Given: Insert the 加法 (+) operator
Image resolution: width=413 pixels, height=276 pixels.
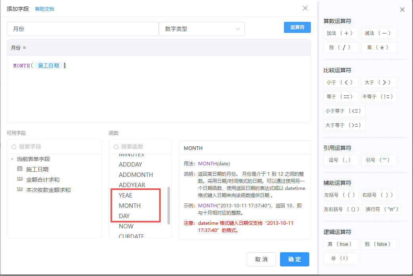Looking at the screenshot, I should pos(341,33).
